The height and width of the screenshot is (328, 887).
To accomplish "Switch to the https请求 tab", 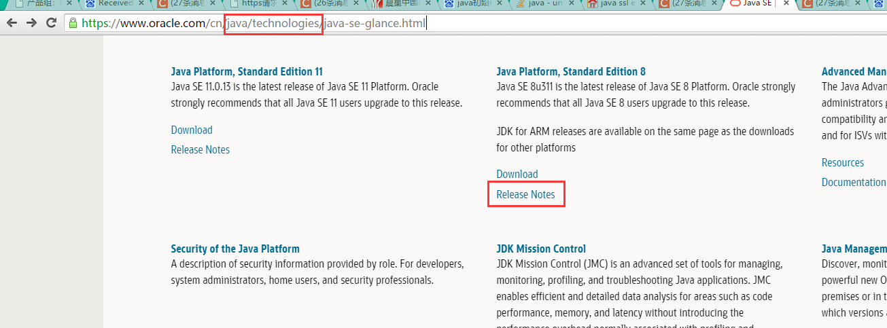I will pyautogui.click(x=258, y=3).
